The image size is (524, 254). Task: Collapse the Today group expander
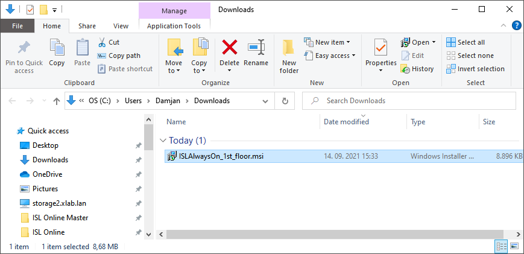coord(162,141)
